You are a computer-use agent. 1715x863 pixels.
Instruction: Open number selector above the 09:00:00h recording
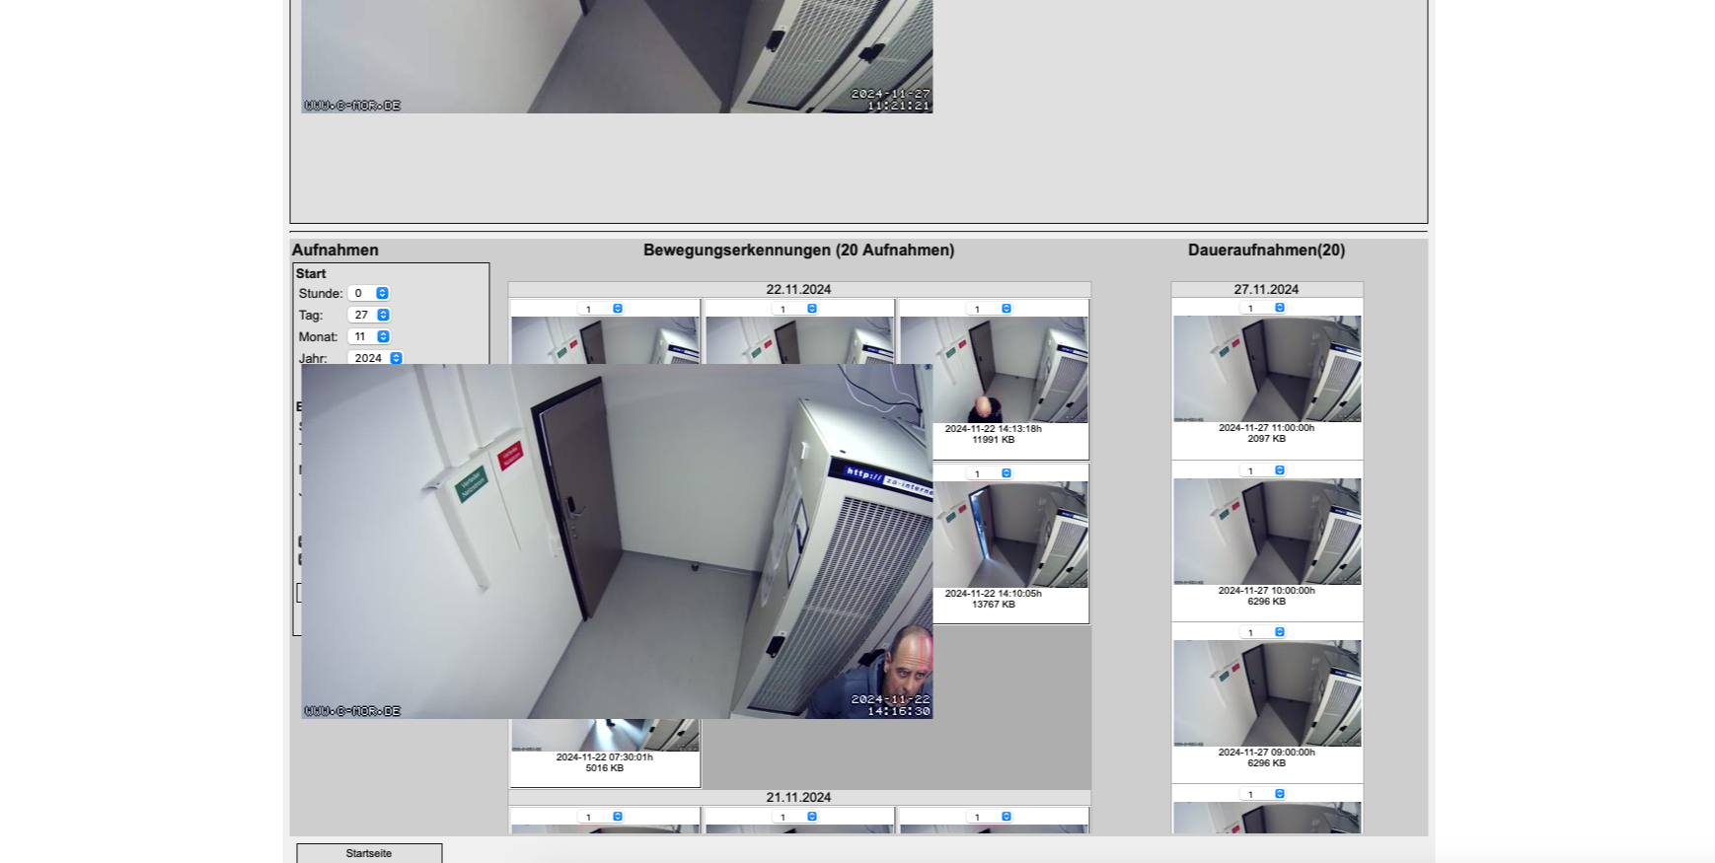[1265, 632]
